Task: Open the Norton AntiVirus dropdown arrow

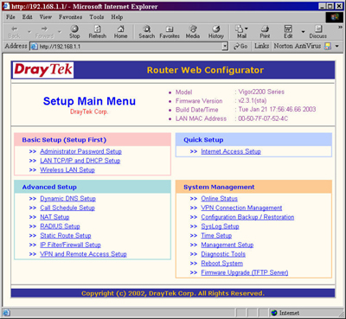Action: click(x=336, y=46)
